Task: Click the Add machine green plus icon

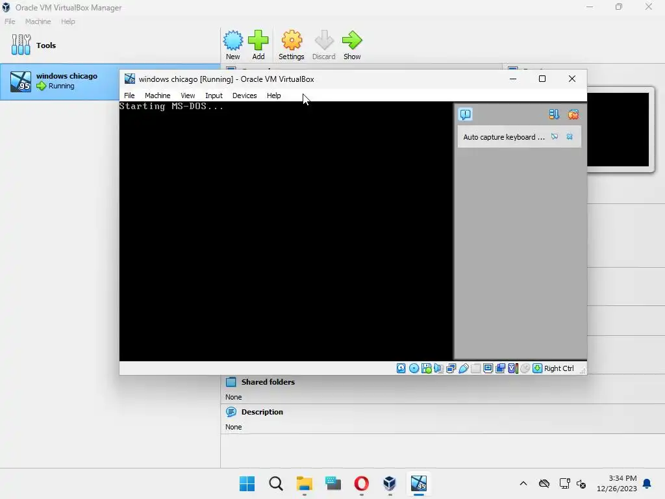Action: [258, 45]
